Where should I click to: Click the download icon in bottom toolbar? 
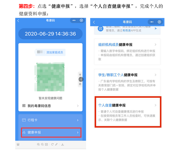pos(63,144)
